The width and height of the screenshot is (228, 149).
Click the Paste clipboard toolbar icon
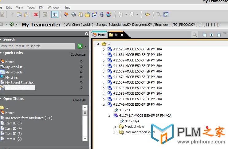coord(26,14)
